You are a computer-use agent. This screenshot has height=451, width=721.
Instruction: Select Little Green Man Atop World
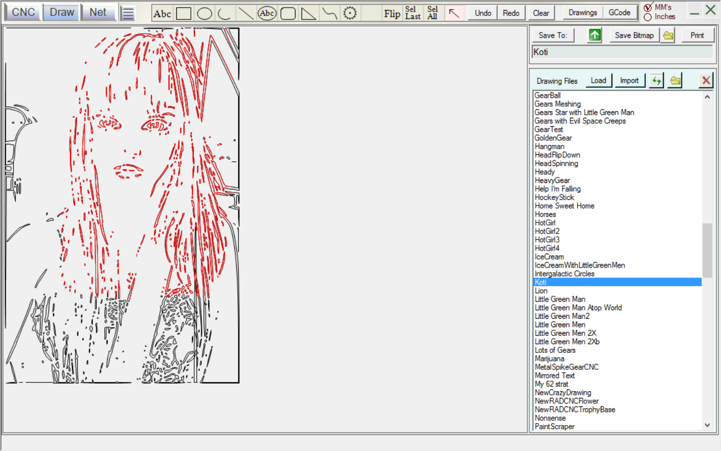pyautogui.click(x=578, y=308)
